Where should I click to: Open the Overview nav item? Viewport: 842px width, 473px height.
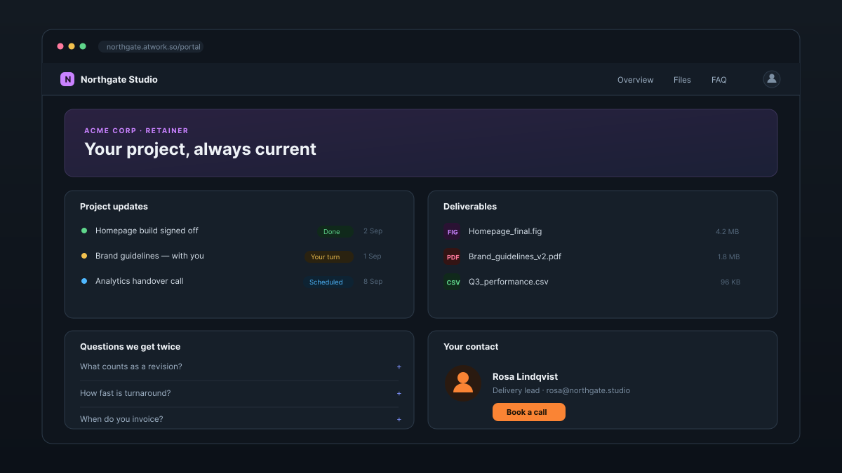tap(636, 80)
